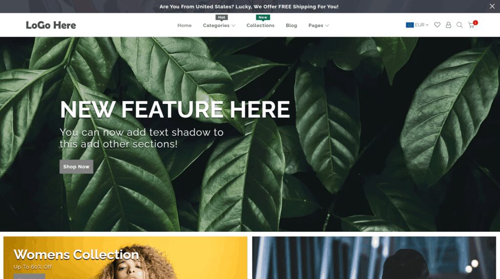This screenshot has height=279, width=500.
Task: Open the shopping cart icon
Action: (471, 25)
